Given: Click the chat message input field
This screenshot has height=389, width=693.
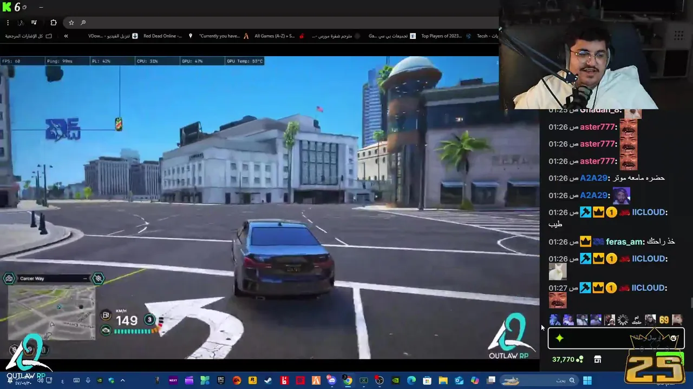Looking at the screenshot, I should [x=616, y=339].
